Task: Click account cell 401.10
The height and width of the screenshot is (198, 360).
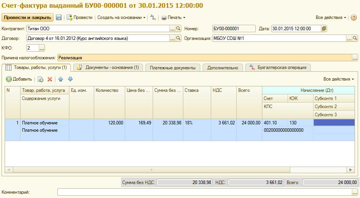Action: point(275,123)
